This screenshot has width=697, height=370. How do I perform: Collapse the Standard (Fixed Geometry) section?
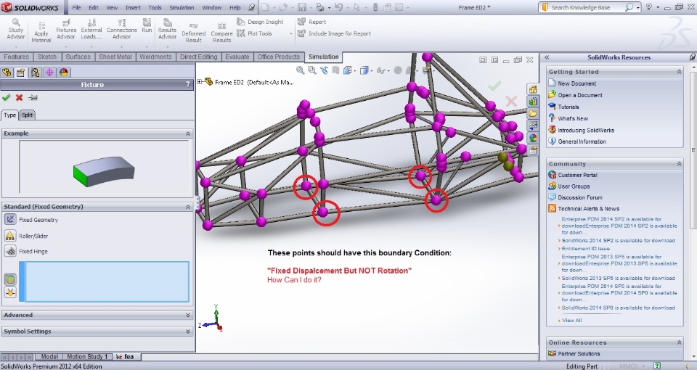tap(188, 207)
